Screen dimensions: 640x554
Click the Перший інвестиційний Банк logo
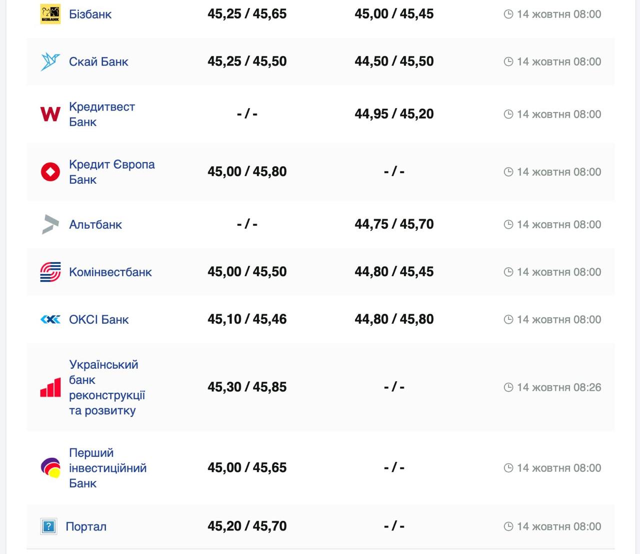click(50, 468)
